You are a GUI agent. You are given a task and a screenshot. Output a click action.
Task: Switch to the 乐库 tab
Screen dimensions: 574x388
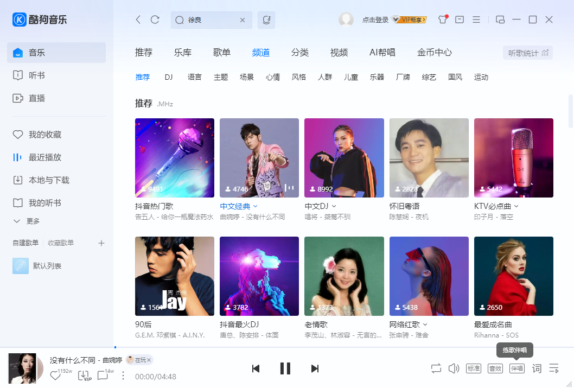pos(183,53)
